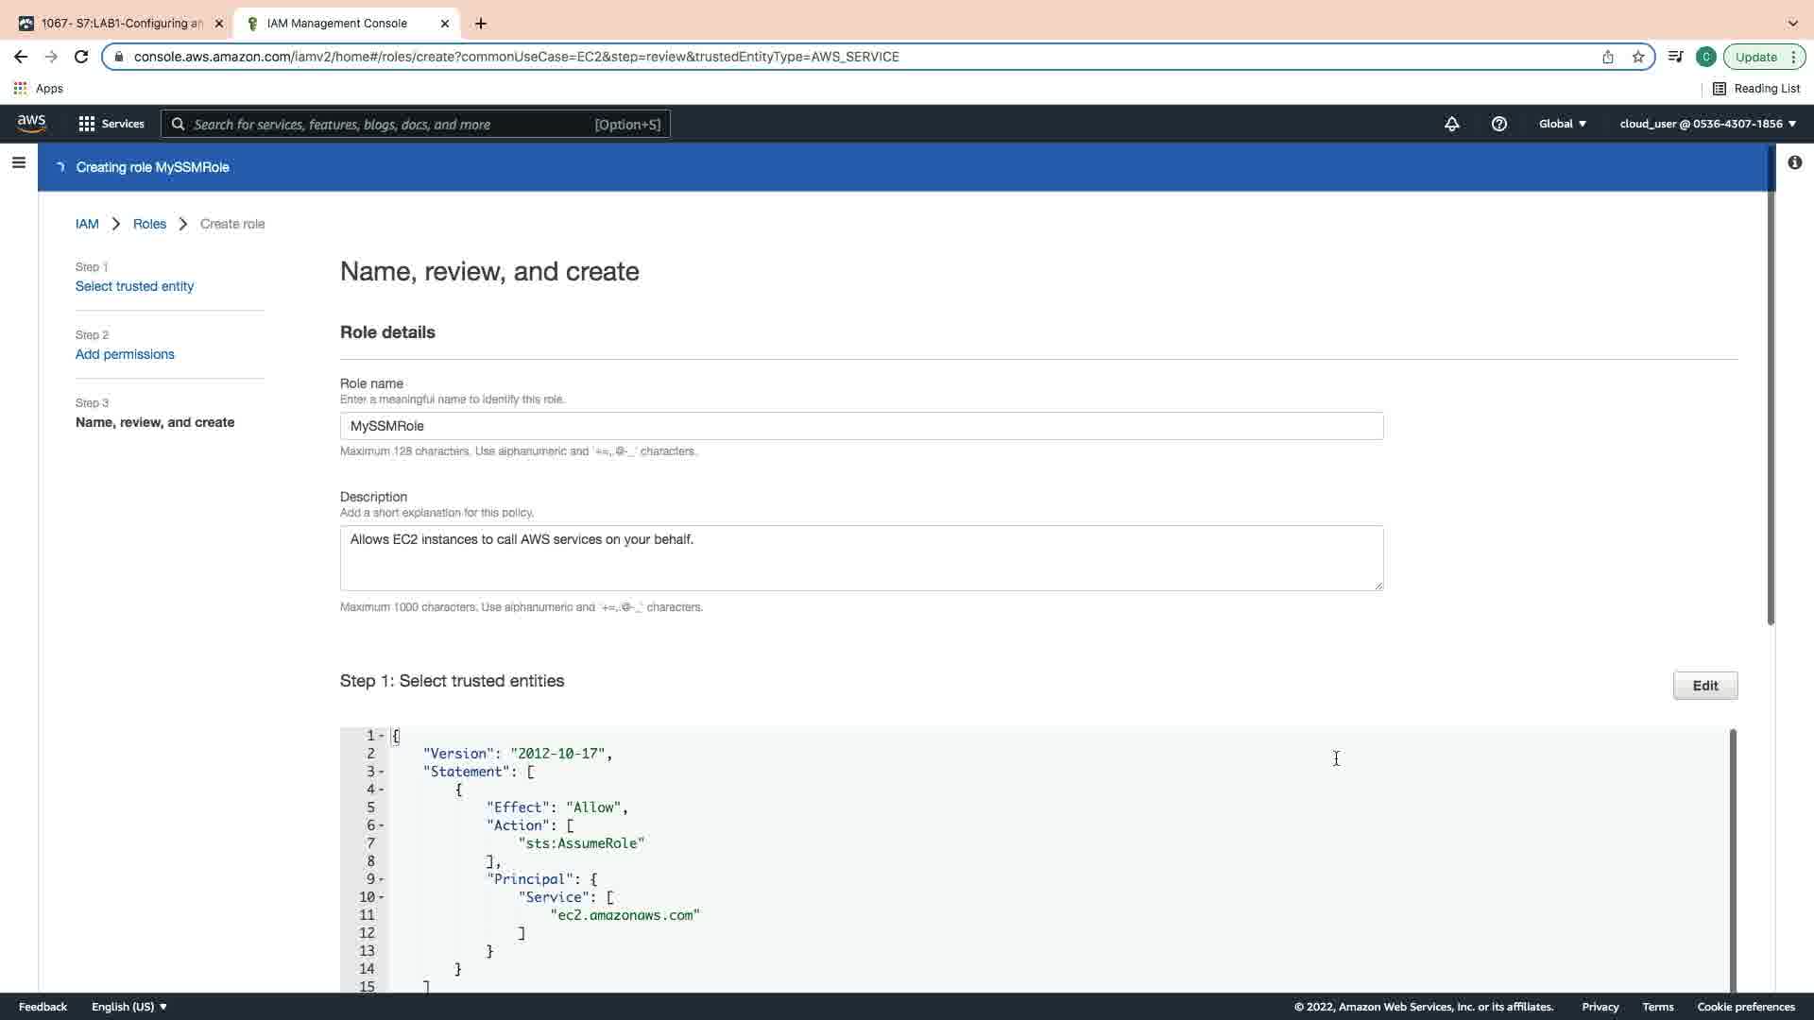
Task: Open AWS notifications bell icon
Action: [1452, 124]
